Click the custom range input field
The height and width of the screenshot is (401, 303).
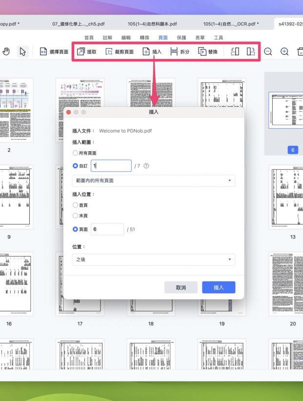pos(111,166)
